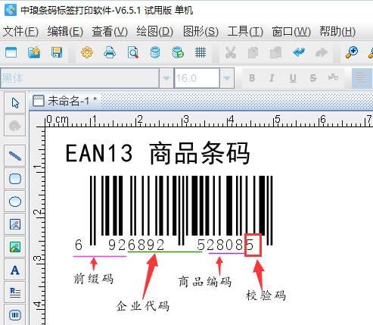Click the 16.0 font size field
The image size is (373, 325).
[197, 78]
